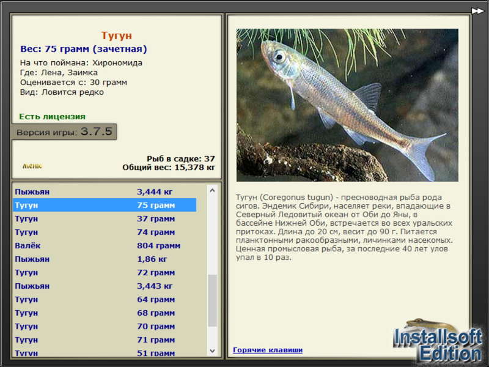Select the Тугун 51 грамм row
Screen dimensions: 489x367
105,352
